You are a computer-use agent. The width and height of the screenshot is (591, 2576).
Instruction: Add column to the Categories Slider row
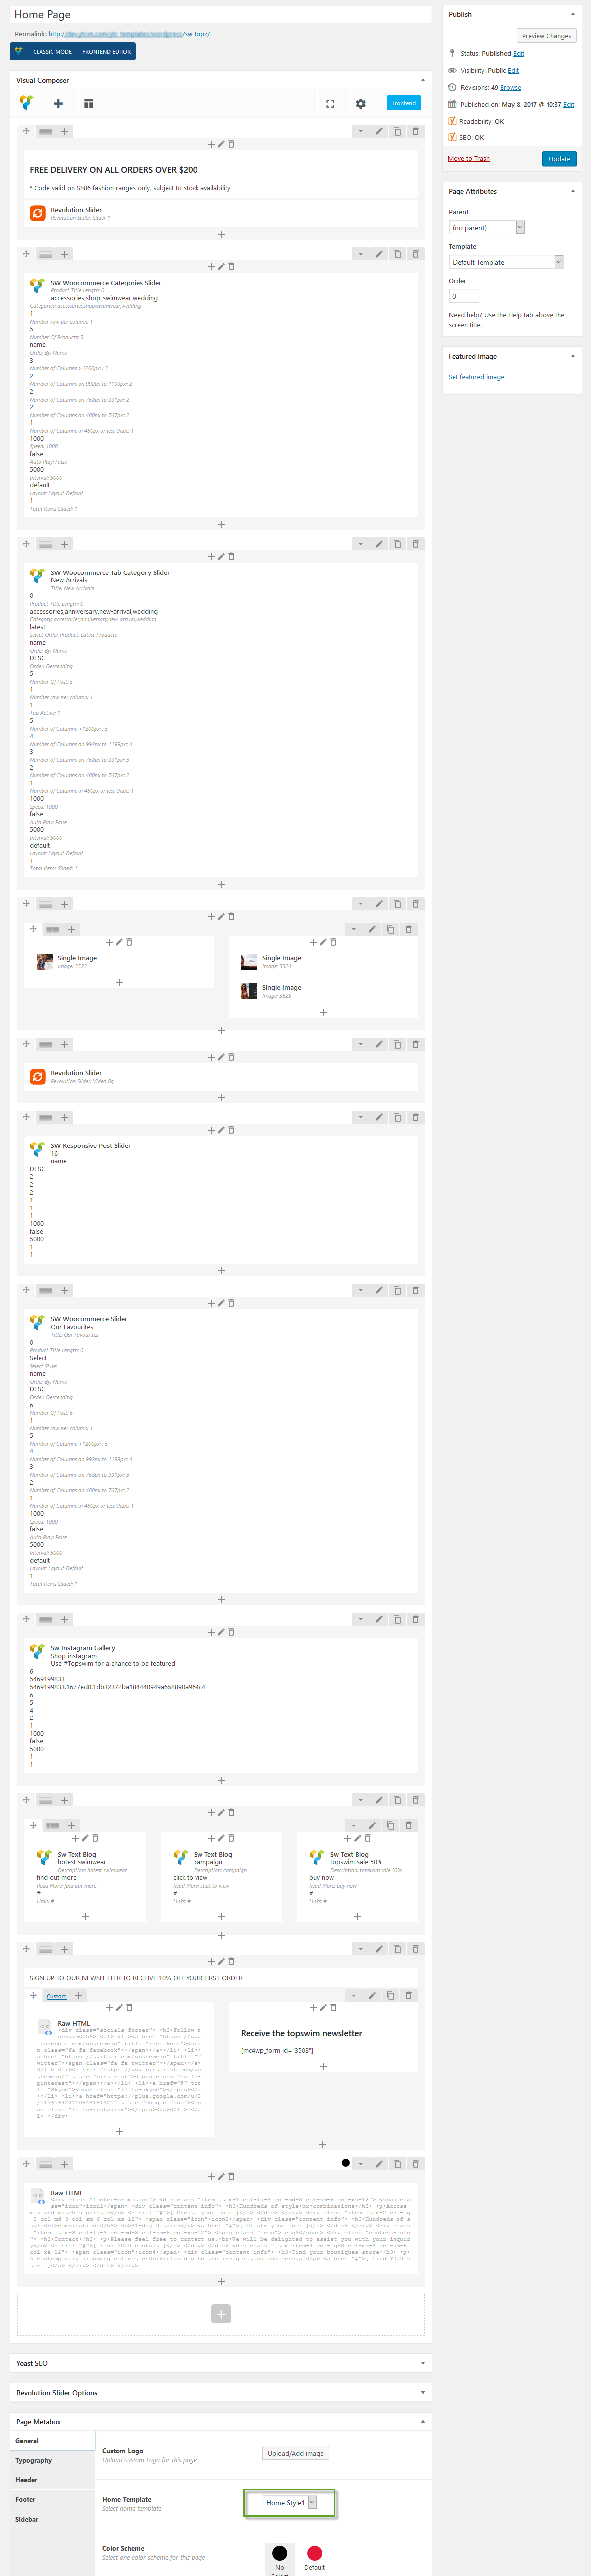point(64,254)
